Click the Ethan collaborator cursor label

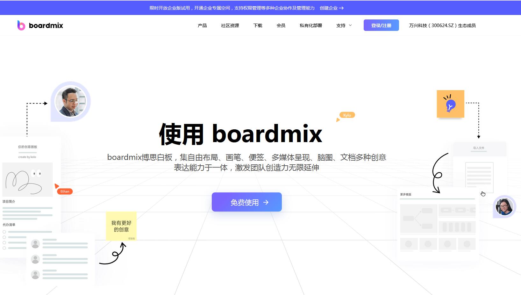(x=64, y=191)
